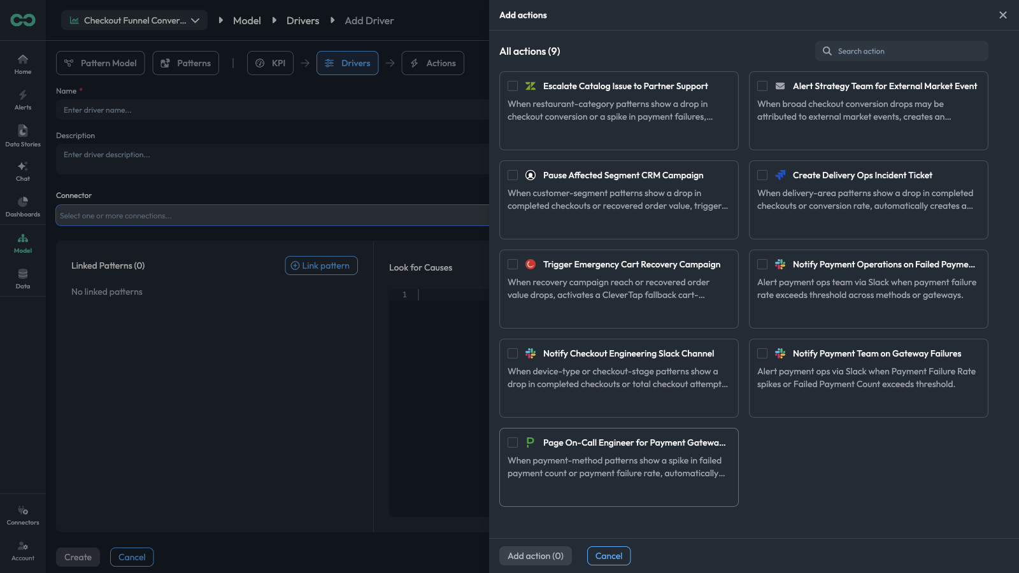This screenshot has width=1019, height=573.
Task: Click 'Add Driver' breadcrumb text
Action: [x=369, y=20]
